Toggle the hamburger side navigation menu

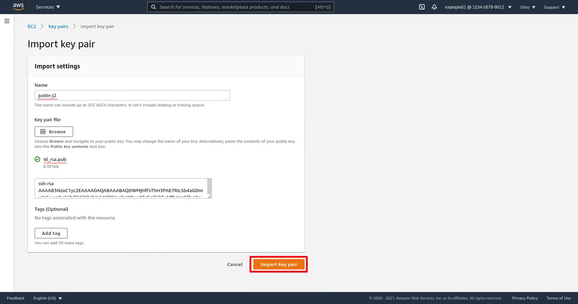[7, 21]
